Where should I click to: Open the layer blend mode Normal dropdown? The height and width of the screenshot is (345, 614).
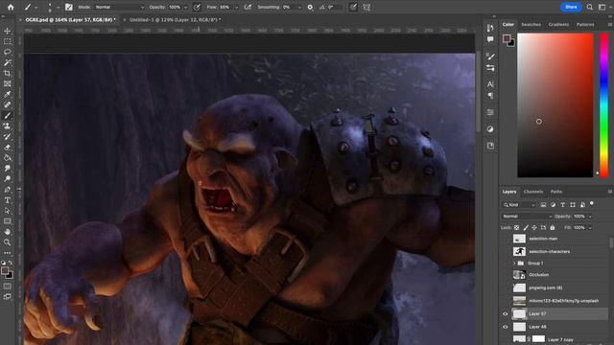[x=527, y=217]
